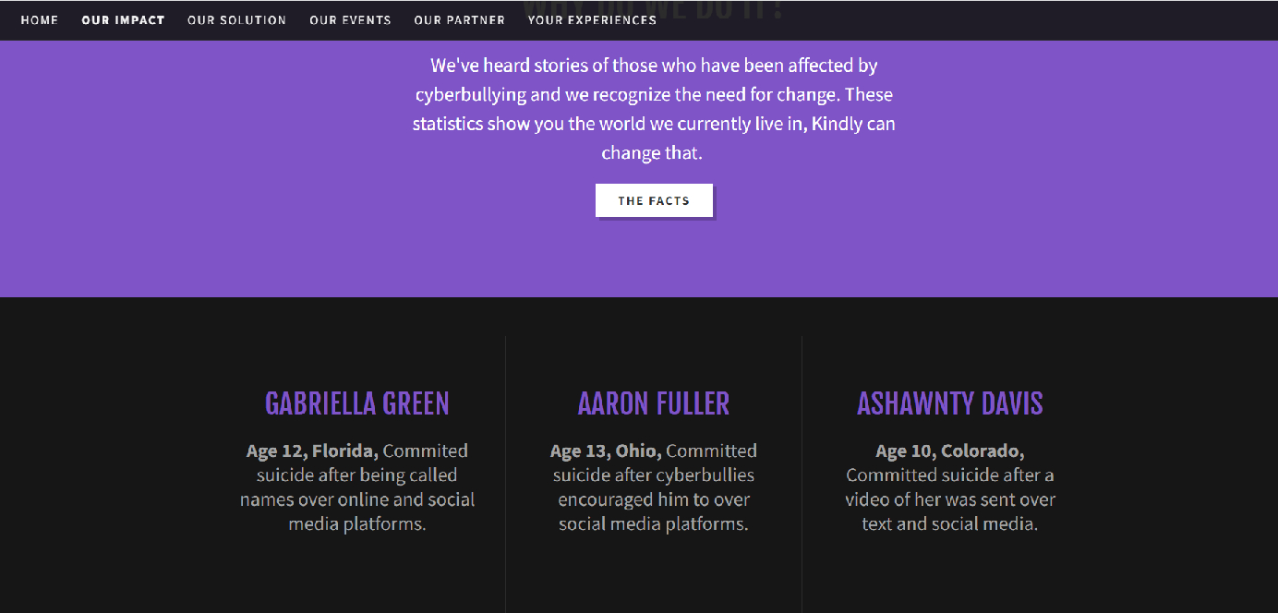Click "names over online and social" text line
Screen dimensions: 1278x613
[x=356, y=499]
